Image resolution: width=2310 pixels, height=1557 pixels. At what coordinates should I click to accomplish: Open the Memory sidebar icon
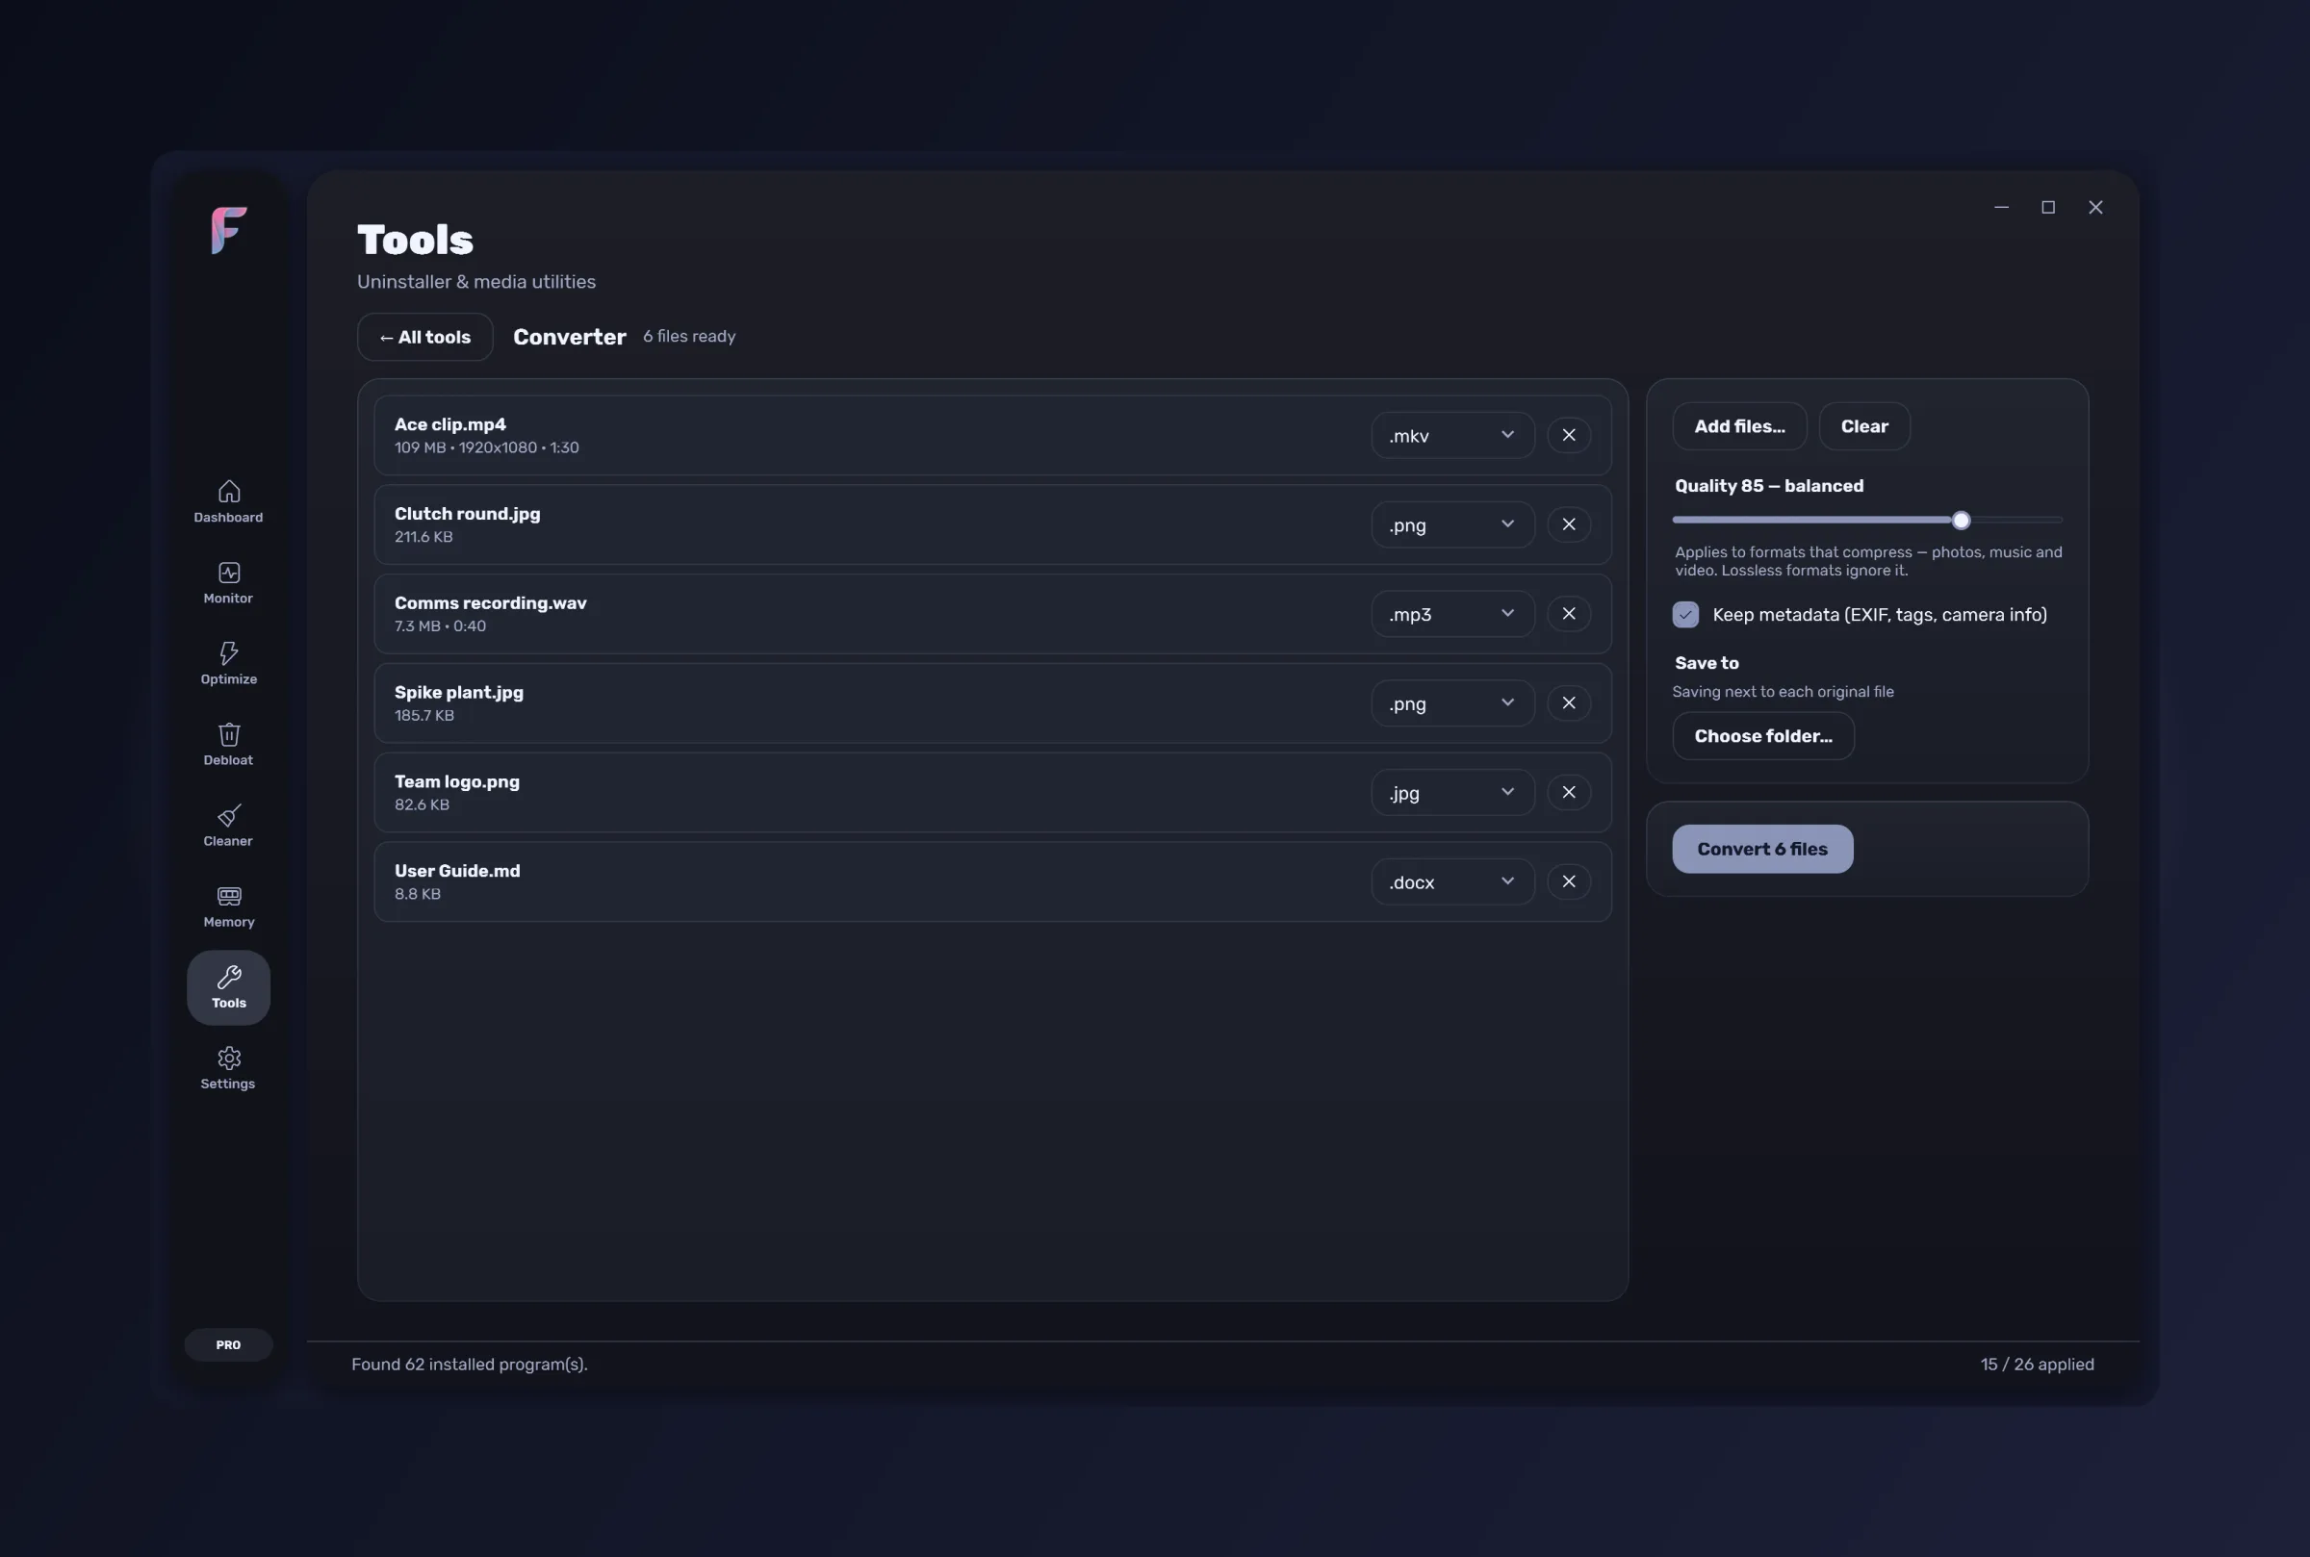click(x=228, y=906)
